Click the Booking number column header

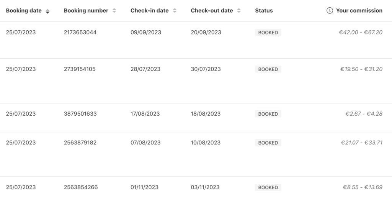coord(86,11)
